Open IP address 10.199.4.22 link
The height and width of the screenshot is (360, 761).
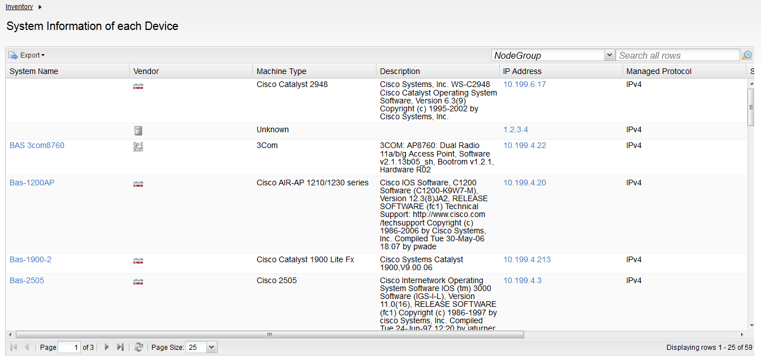pos(525,145)
